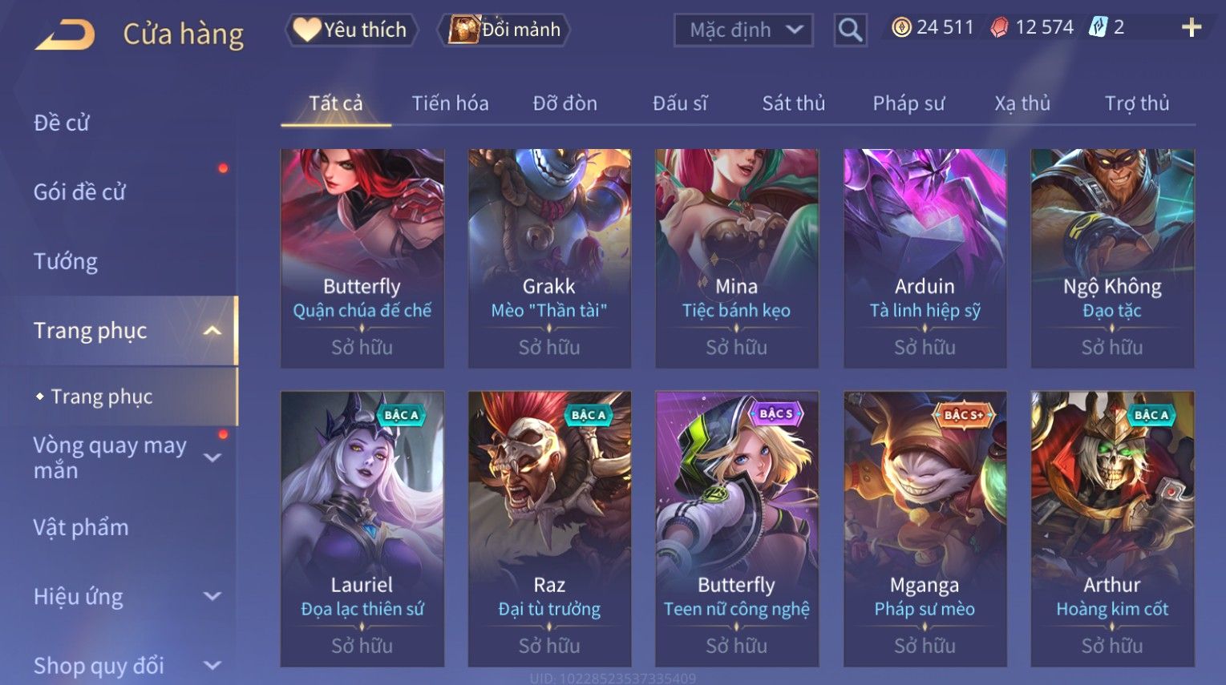Tap the red ruby currency icon

tap(999, 28)
